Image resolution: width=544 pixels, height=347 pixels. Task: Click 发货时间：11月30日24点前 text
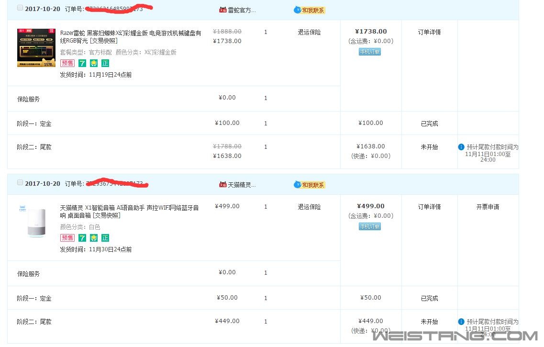96,249
